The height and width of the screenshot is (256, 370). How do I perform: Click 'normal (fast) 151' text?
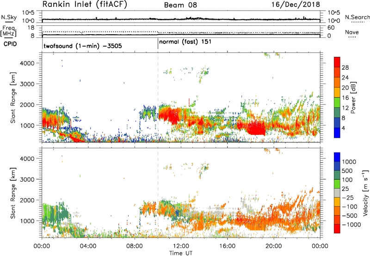tap(185, 42)
